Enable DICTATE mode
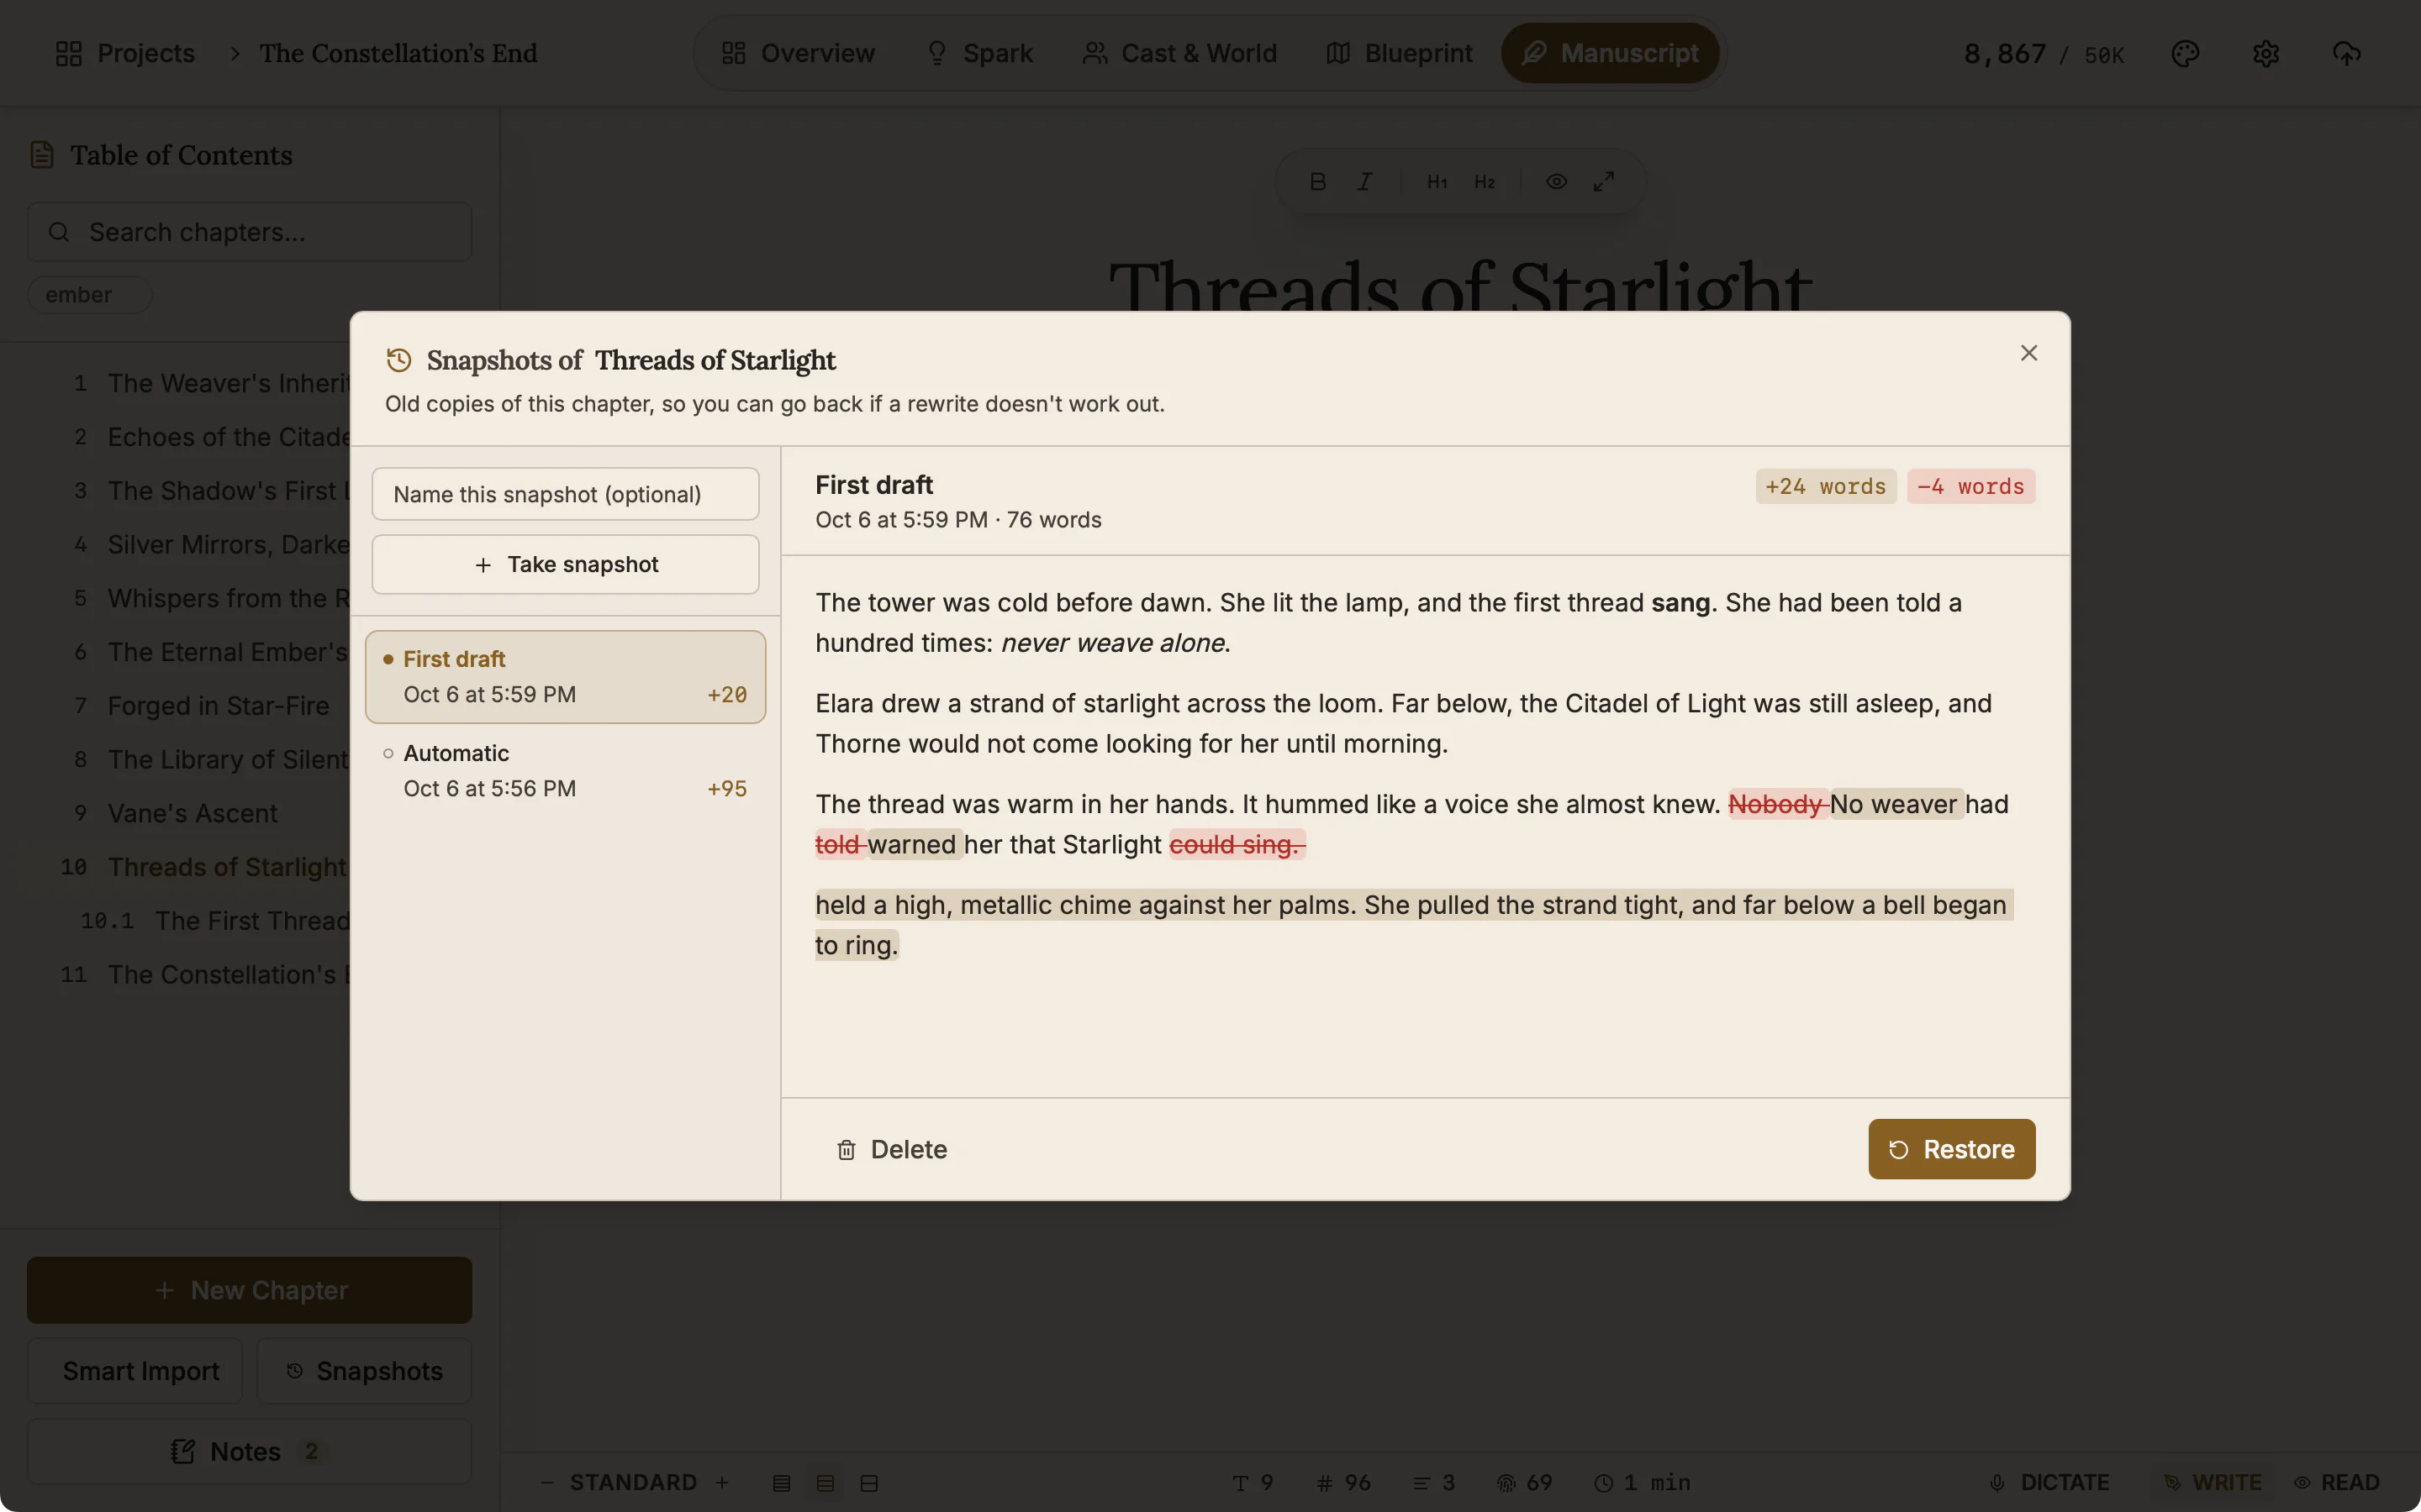This screenshot has height=1512, width=2421. tap(2049, 1482)
